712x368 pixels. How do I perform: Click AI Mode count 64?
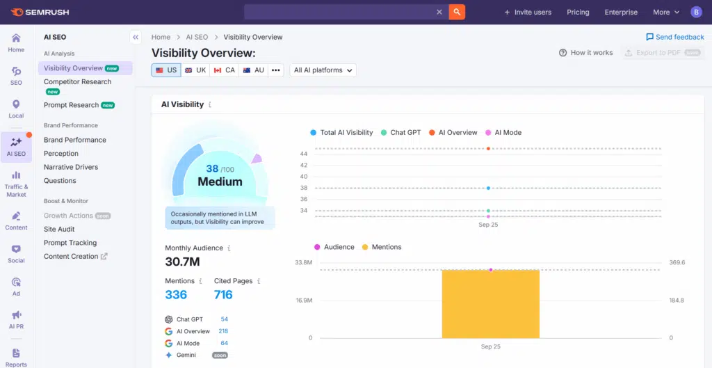pyautogui.click(x=225, y=343)
